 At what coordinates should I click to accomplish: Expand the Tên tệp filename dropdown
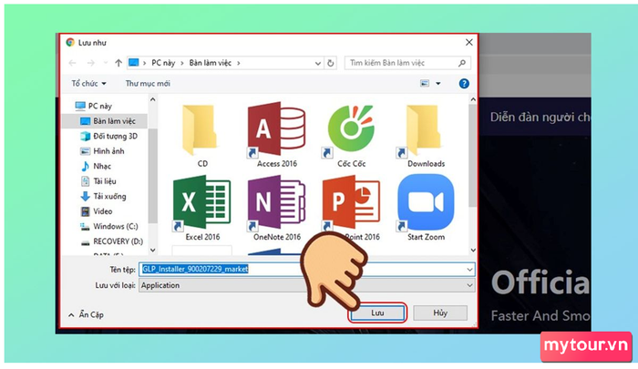click(x=469, y=270)
